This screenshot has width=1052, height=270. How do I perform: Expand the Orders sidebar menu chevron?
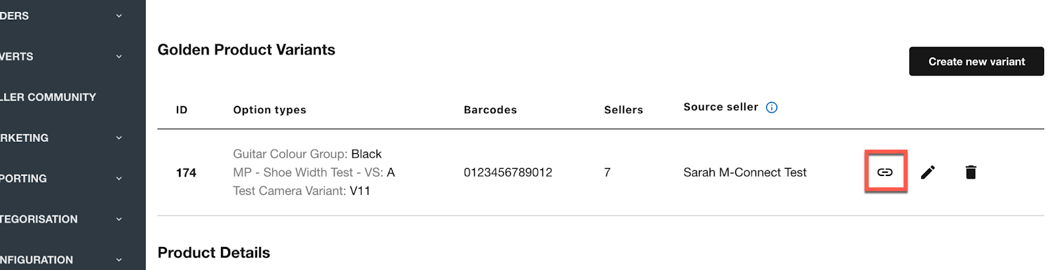(x=119, y=16)
